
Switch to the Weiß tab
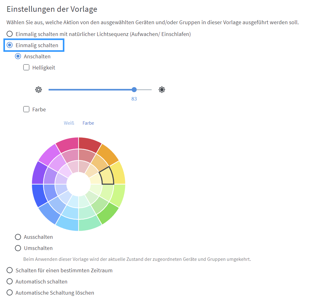(x=69, y=123)
